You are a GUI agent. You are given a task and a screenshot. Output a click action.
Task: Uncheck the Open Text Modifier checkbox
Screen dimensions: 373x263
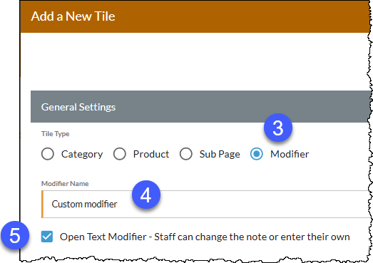point(47,237)
